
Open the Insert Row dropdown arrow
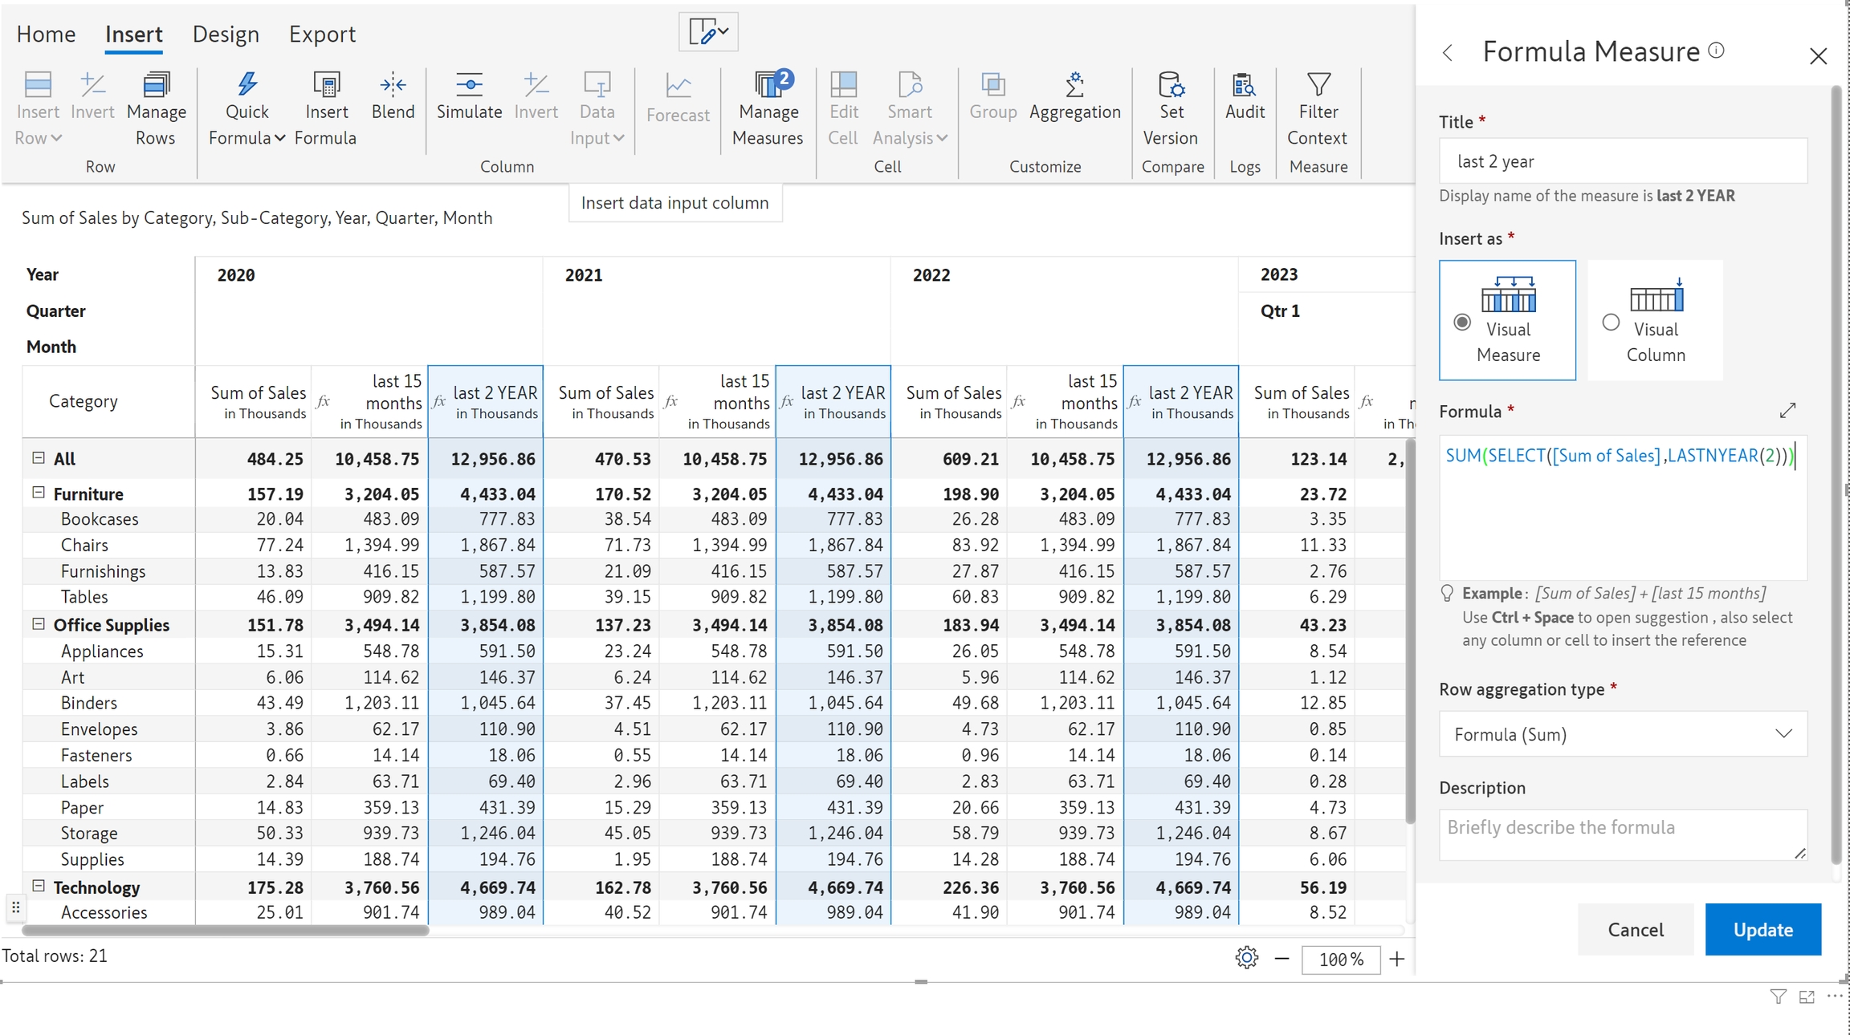pos(56,138)
